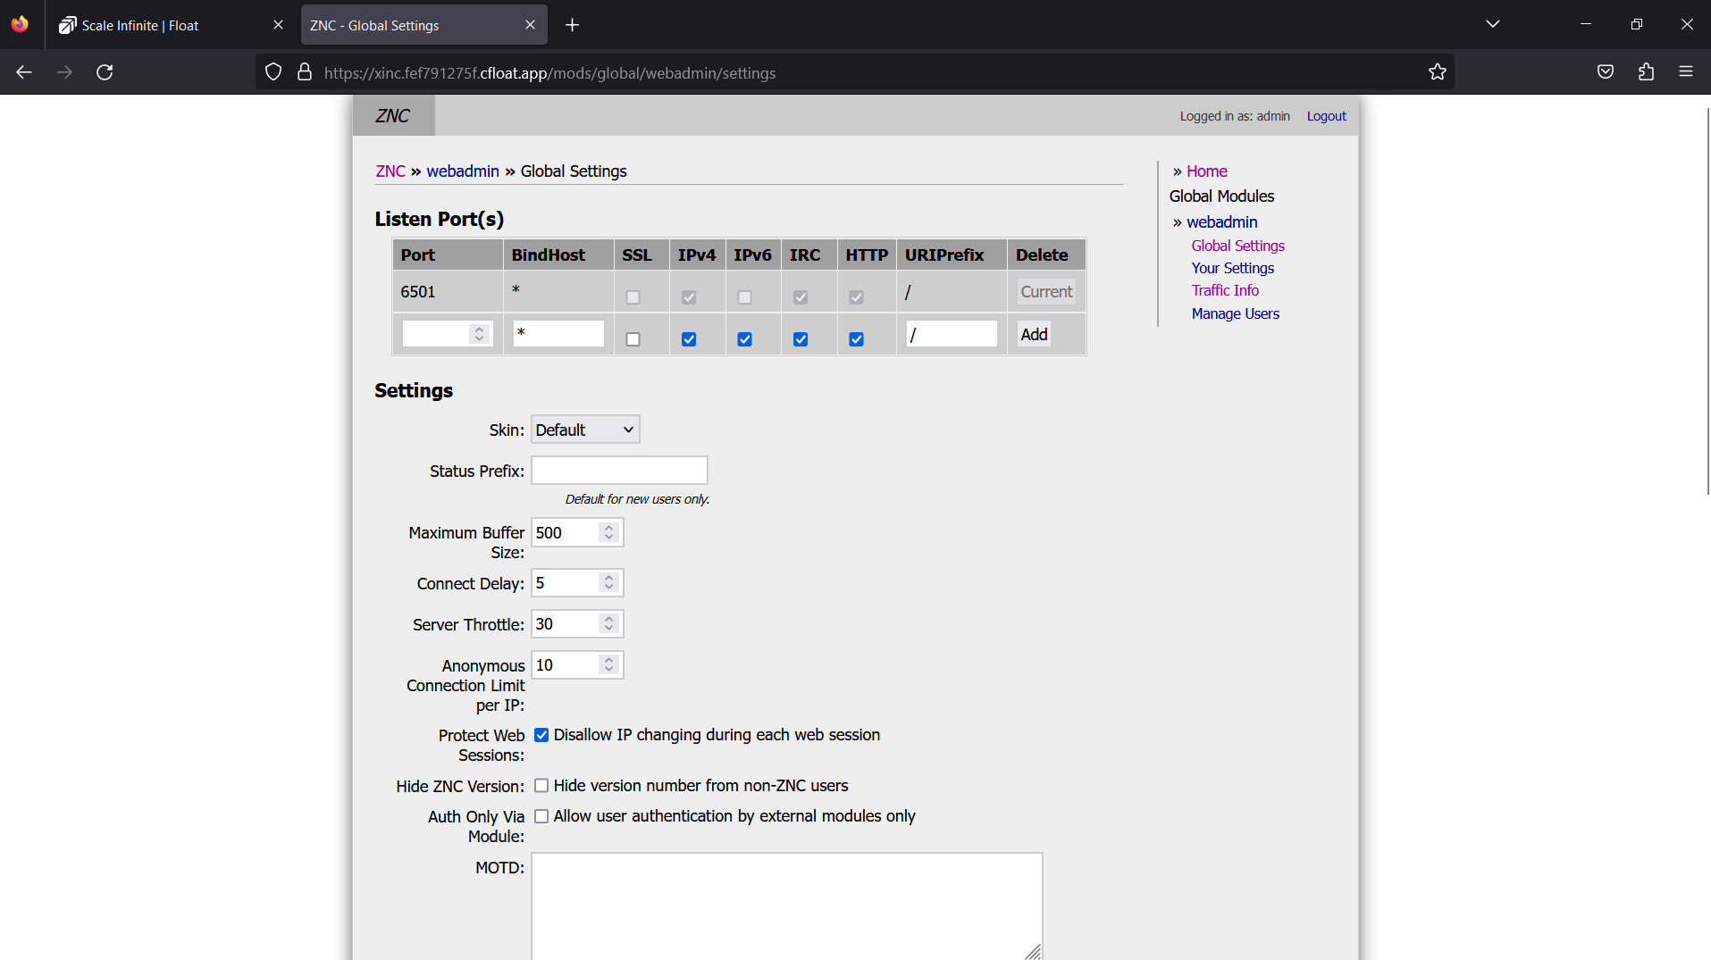Open Manage Users in the sidebar
This screenshot has width=1711, height=960.
(x=1235, y=313)
